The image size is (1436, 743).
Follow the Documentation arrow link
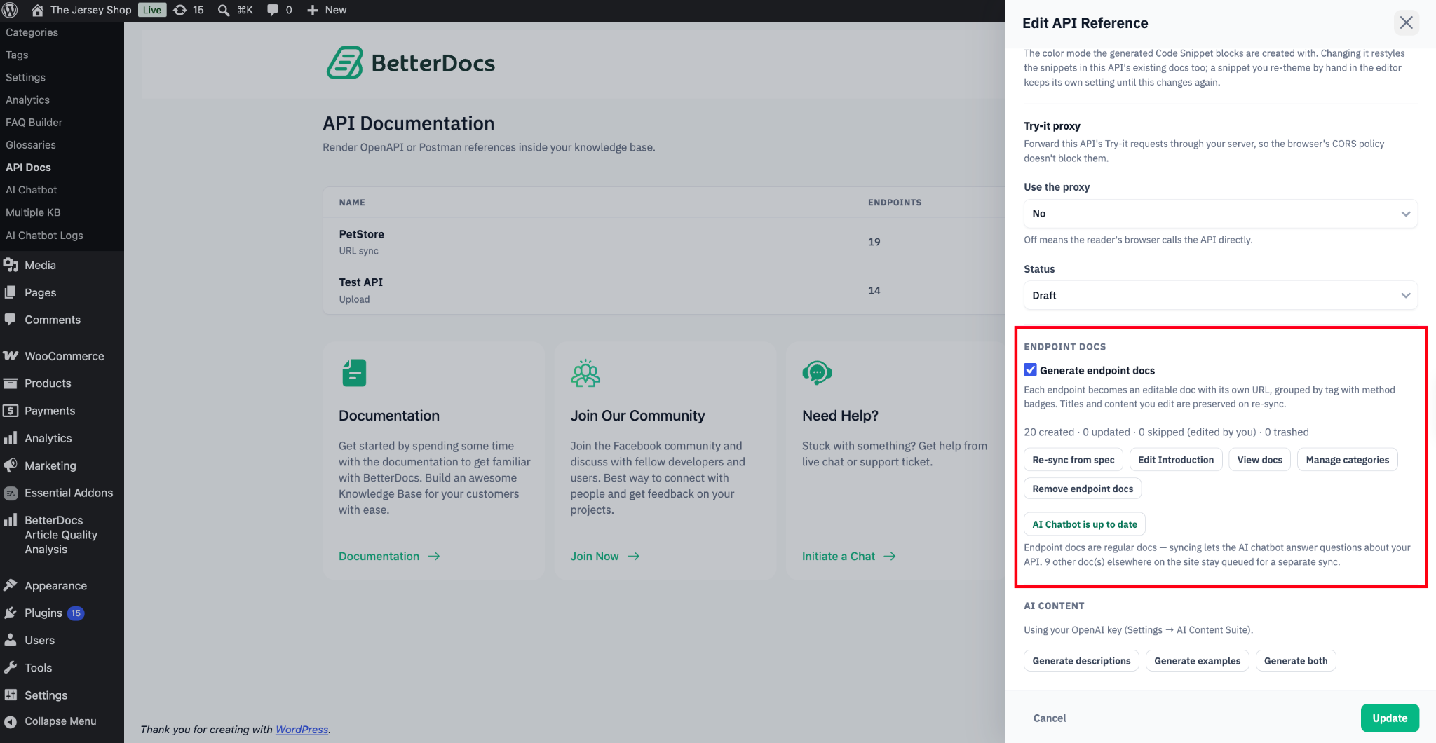click(x=389, y=556)
